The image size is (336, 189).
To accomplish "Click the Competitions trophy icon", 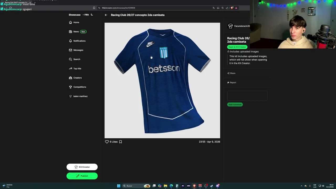I will [70, 87].
